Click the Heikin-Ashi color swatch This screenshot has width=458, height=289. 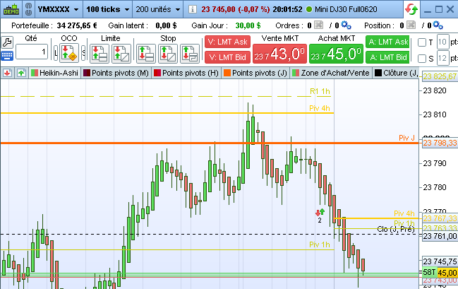click(x=35, y=73)
